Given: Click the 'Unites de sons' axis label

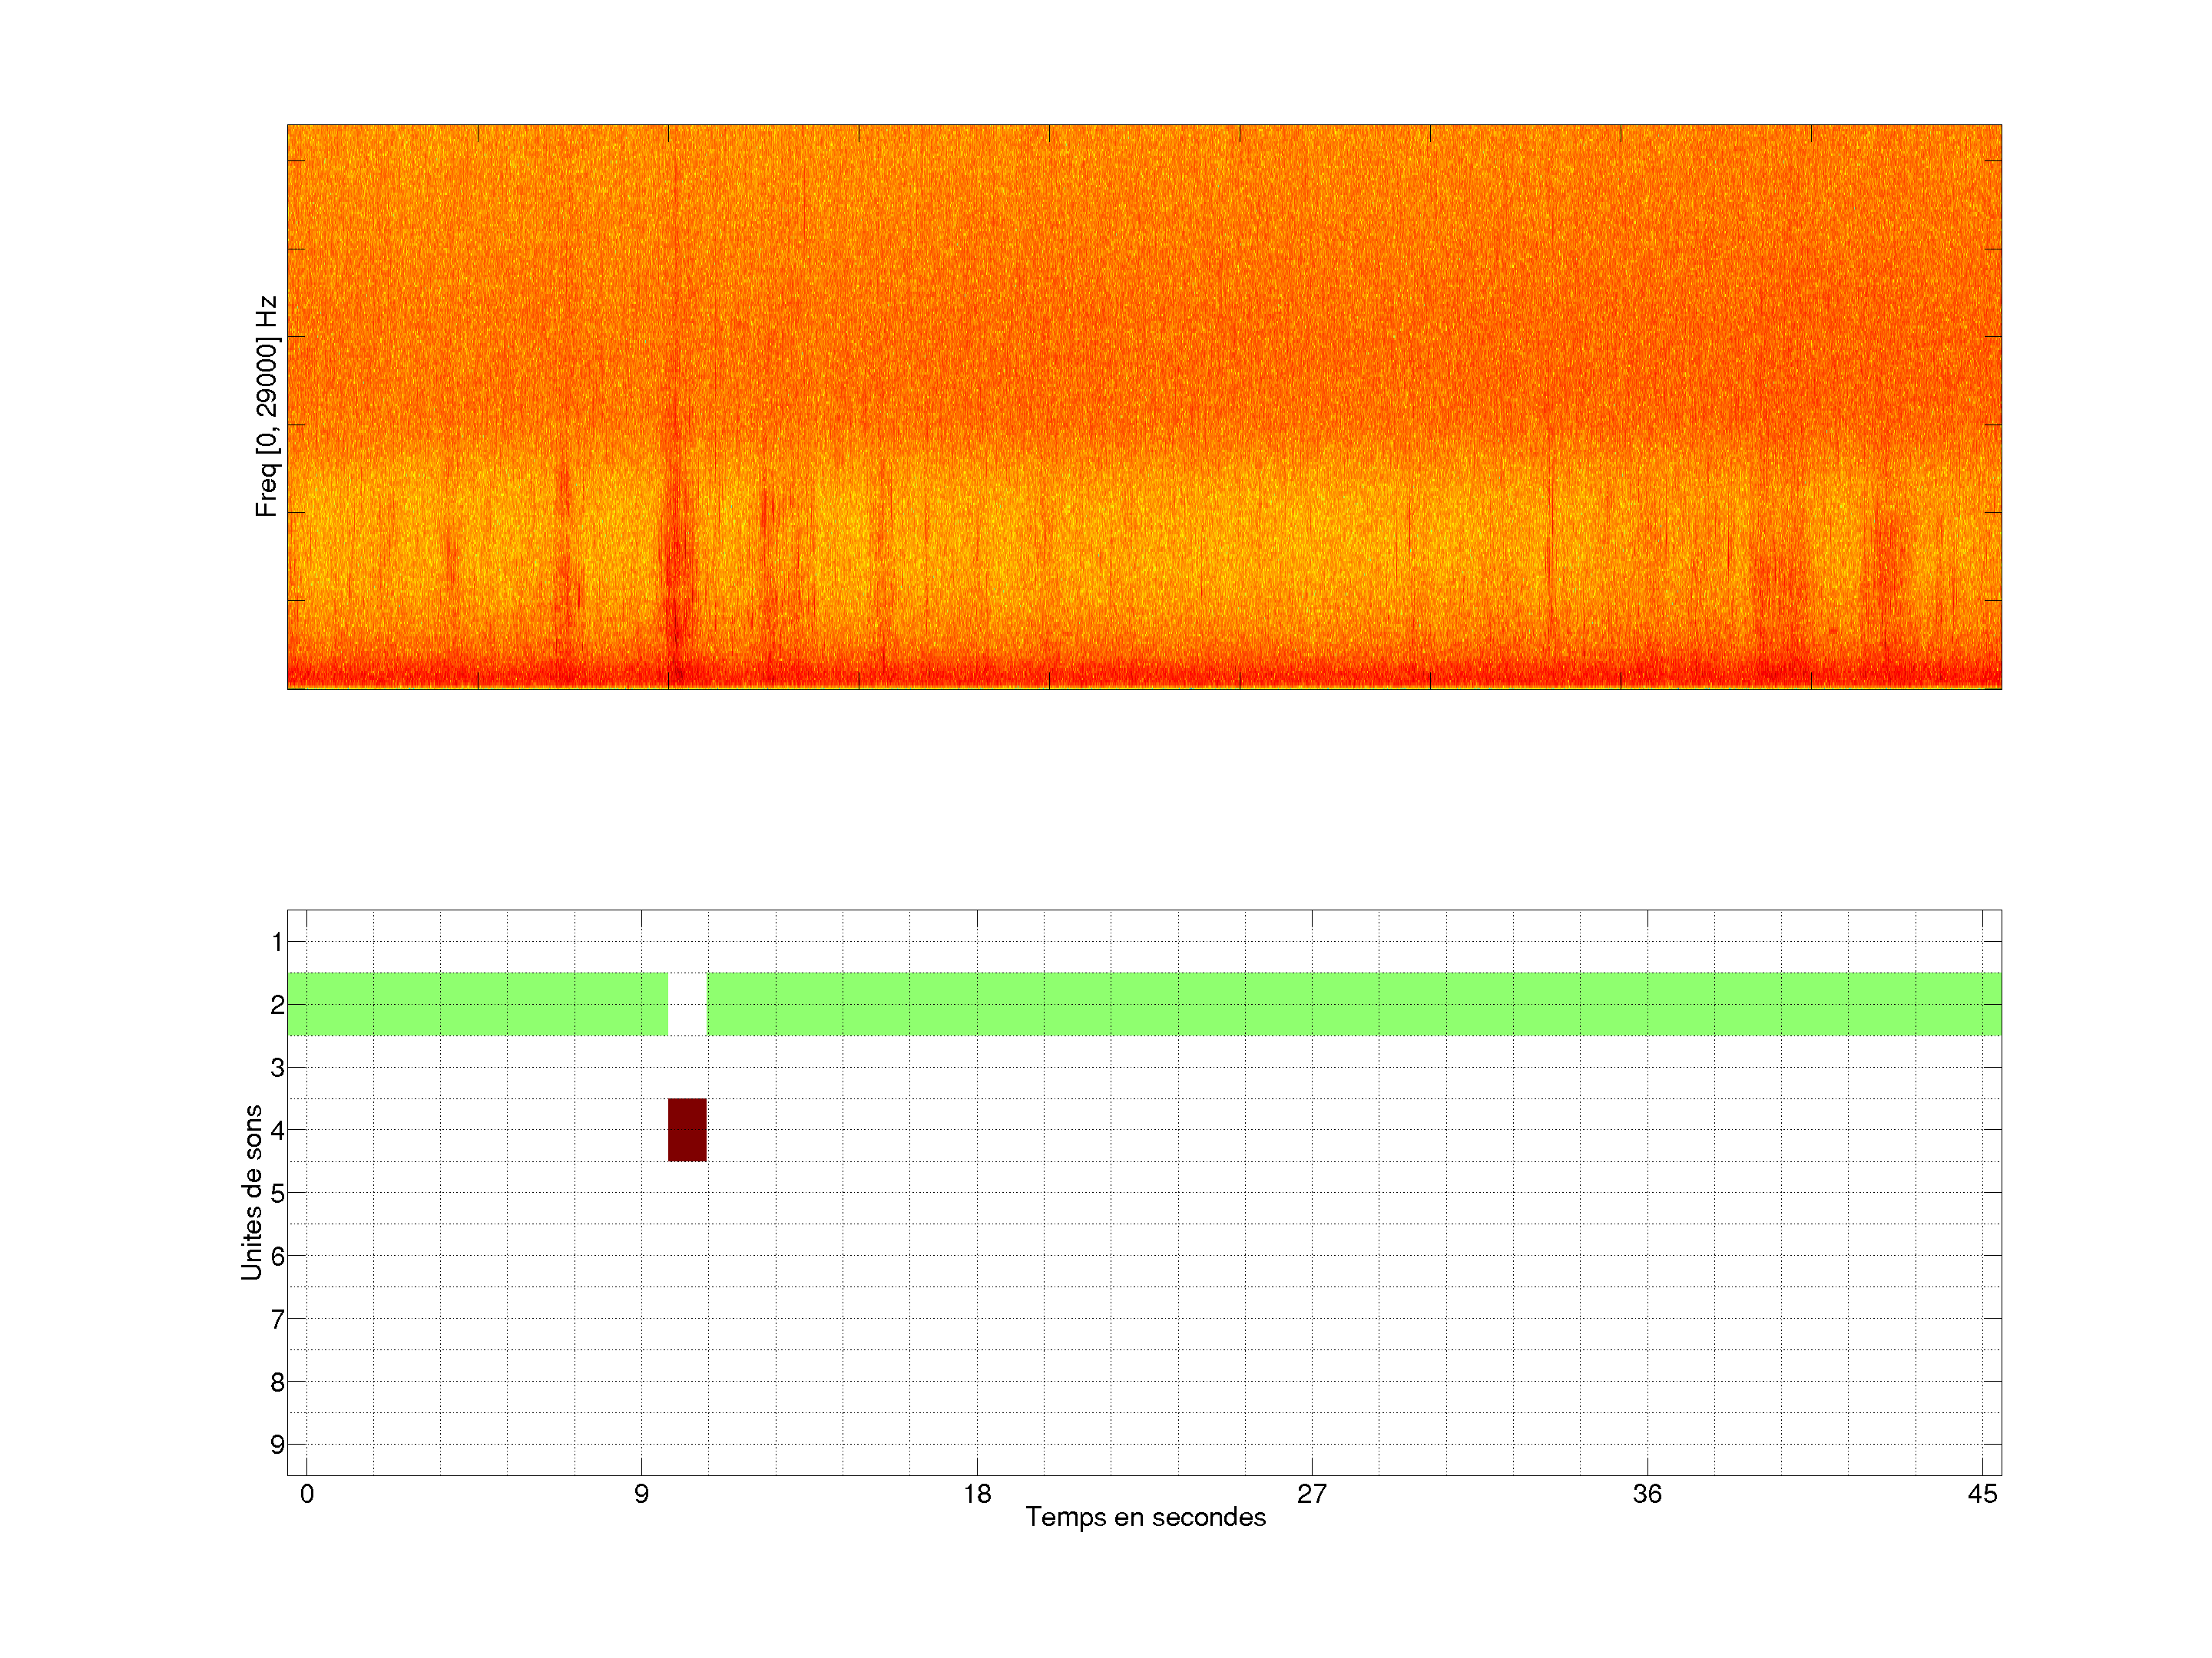Looking at the screenshot, I should click(252, 1191).
